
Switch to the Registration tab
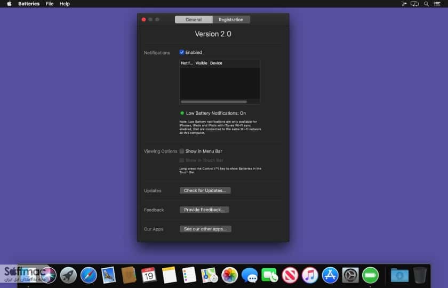click(x=231, y=20)
